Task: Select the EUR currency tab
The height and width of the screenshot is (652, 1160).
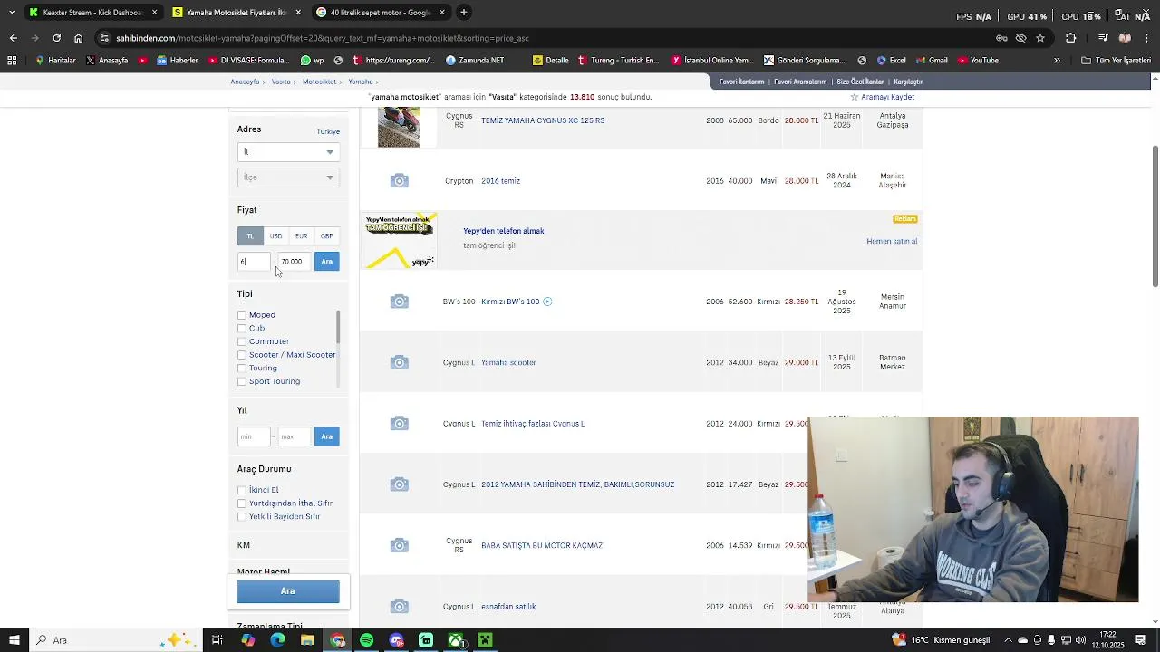Action: coord(301,236)
